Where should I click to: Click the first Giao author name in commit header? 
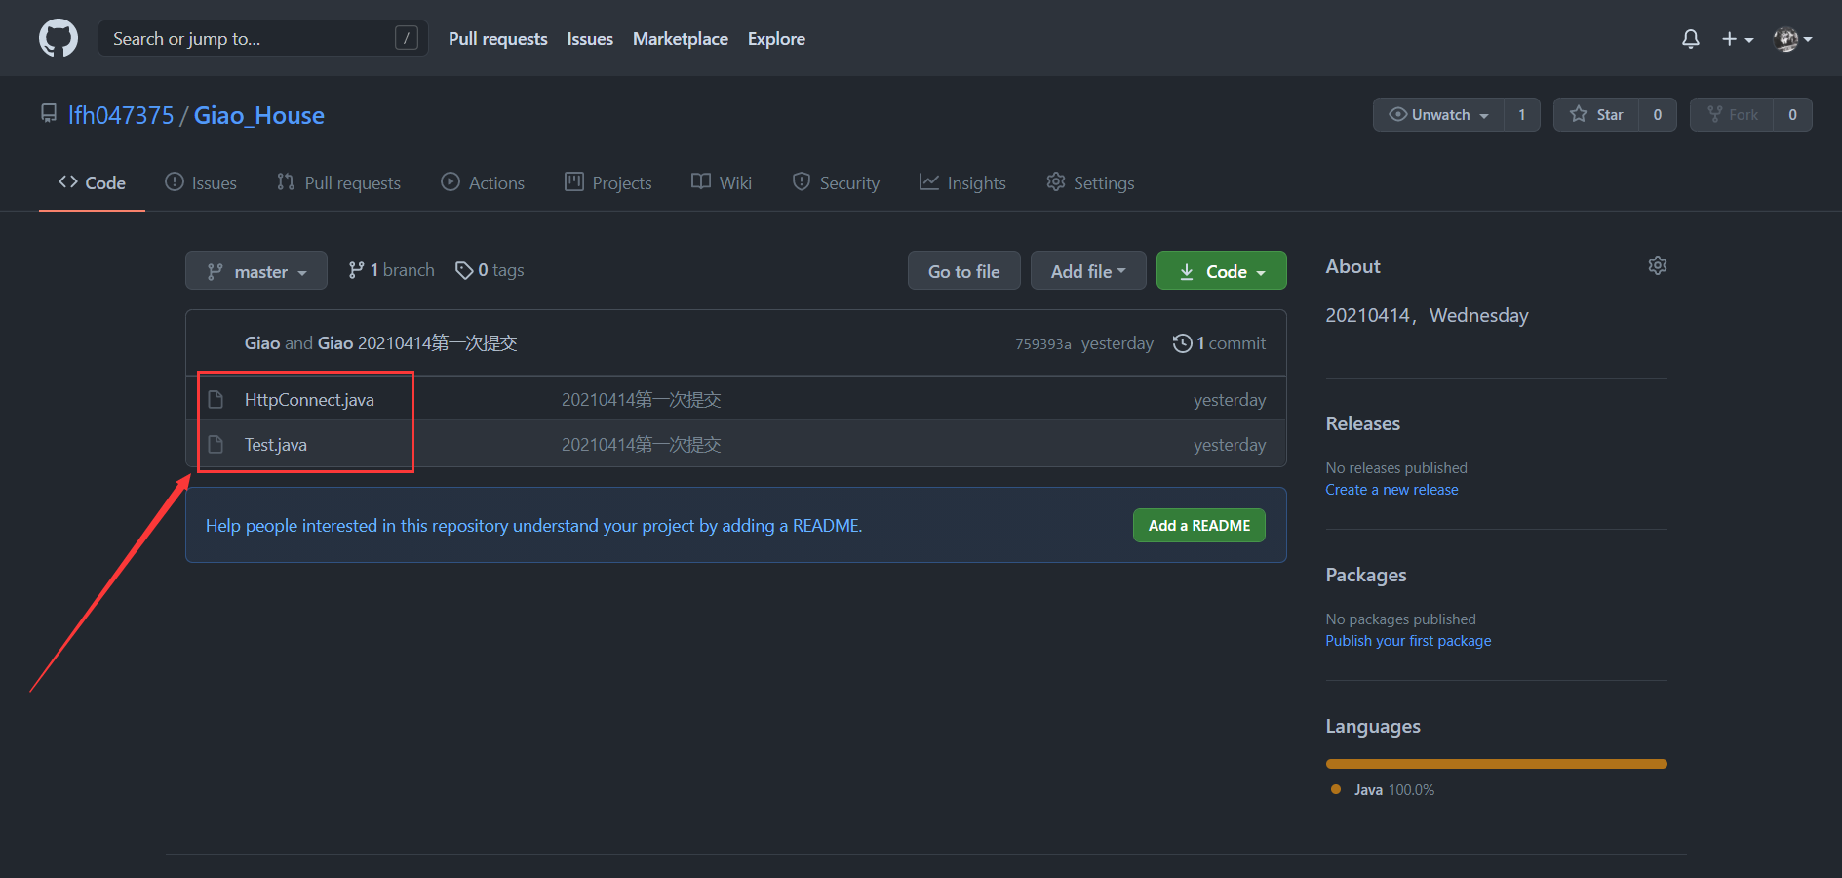click(x=262, y=343)
